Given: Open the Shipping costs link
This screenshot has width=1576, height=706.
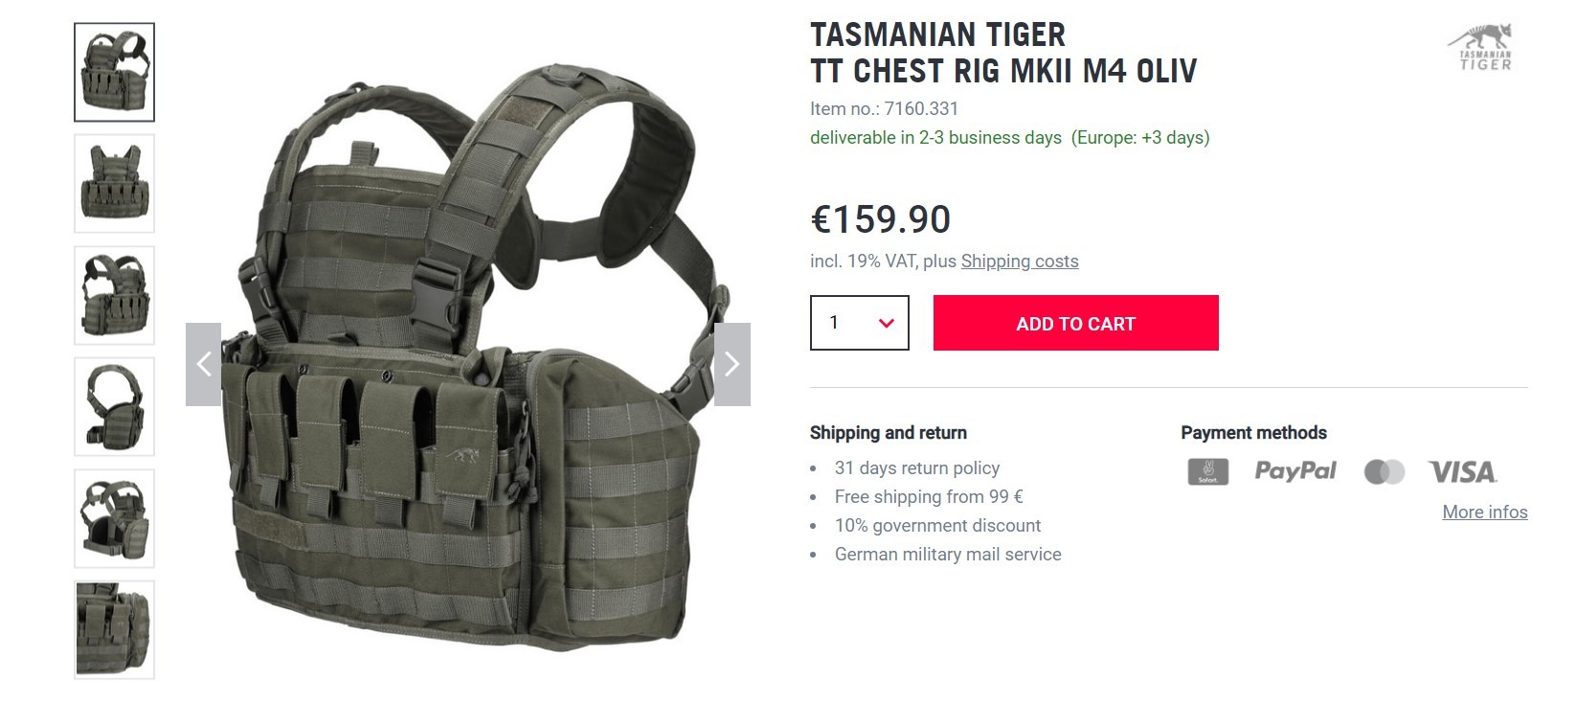Looking at the screenshot, I should click(x=1020, y=262).
